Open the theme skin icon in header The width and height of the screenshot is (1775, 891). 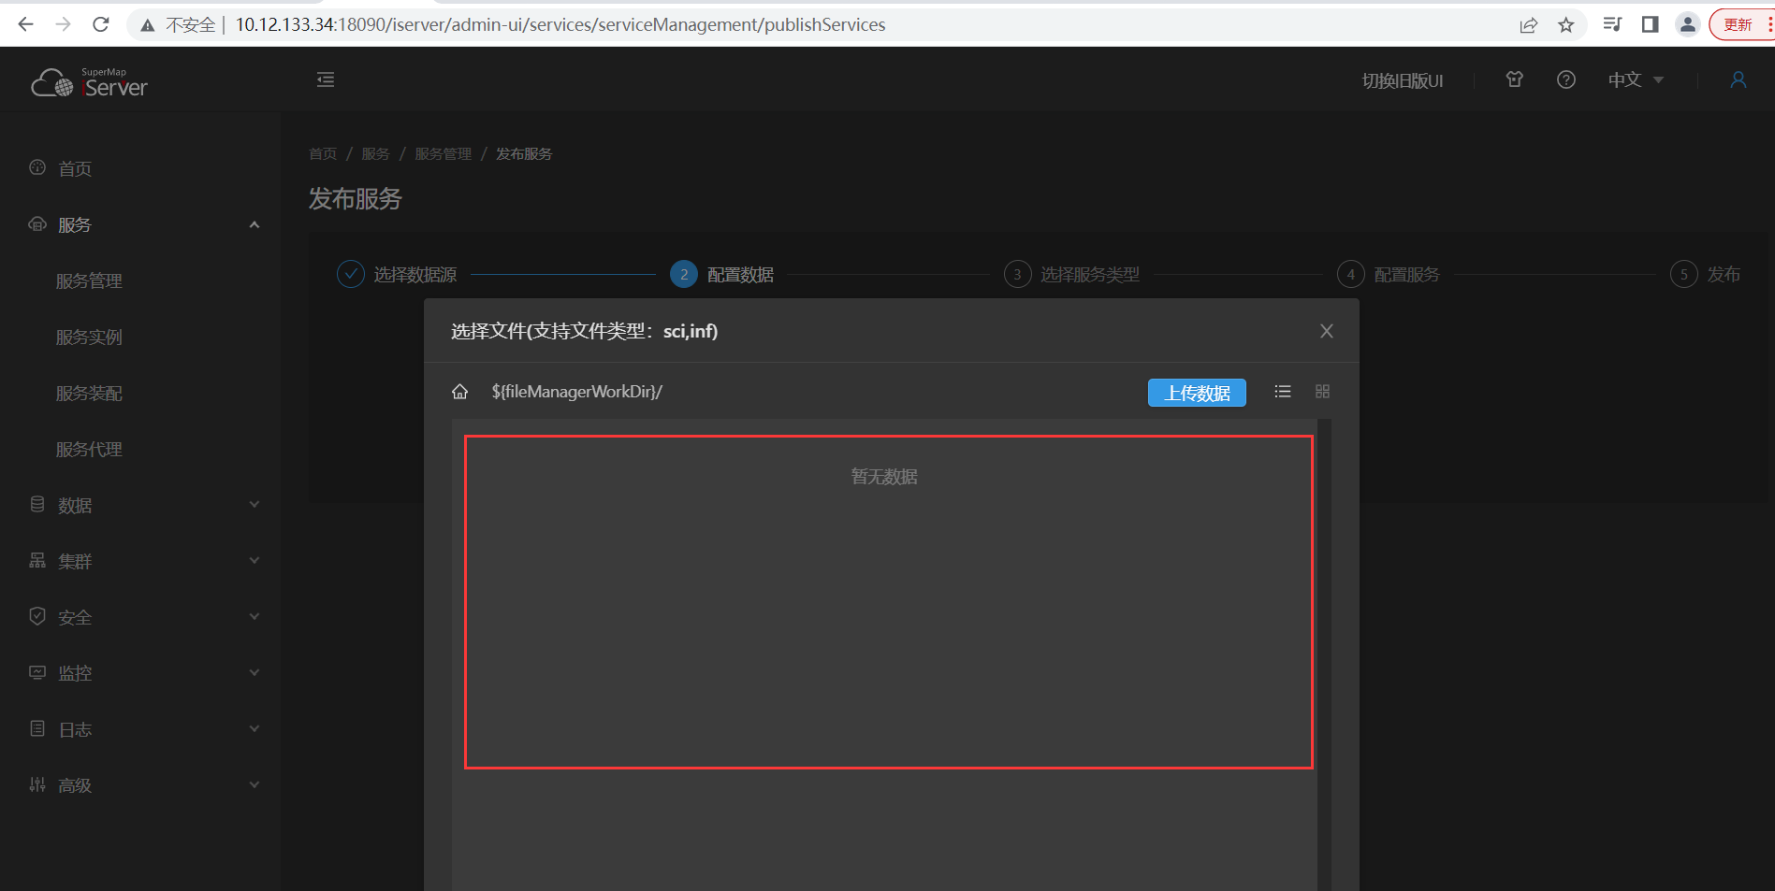click(x=1514, y=80)
